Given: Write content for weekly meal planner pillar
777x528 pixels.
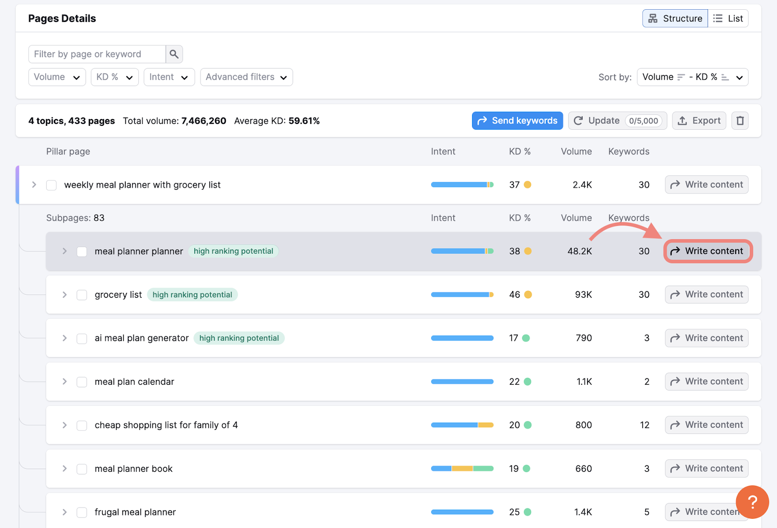Looking at the screenshot, I should pyautogui.click(x=706, y=185).
